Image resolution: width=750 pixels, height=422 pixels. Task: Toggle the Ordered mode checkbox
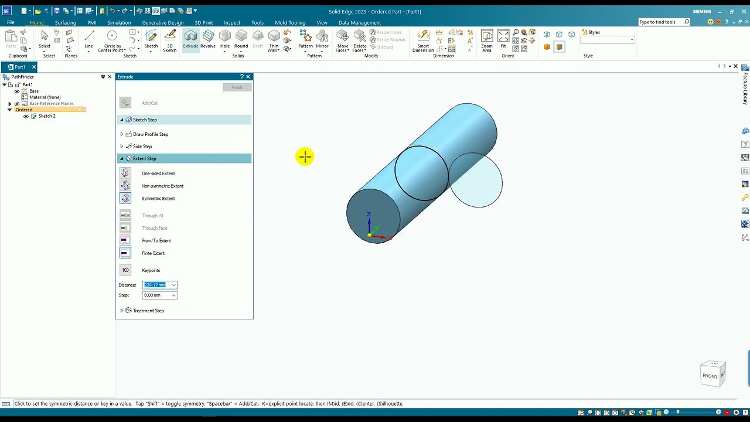point(80,110)
